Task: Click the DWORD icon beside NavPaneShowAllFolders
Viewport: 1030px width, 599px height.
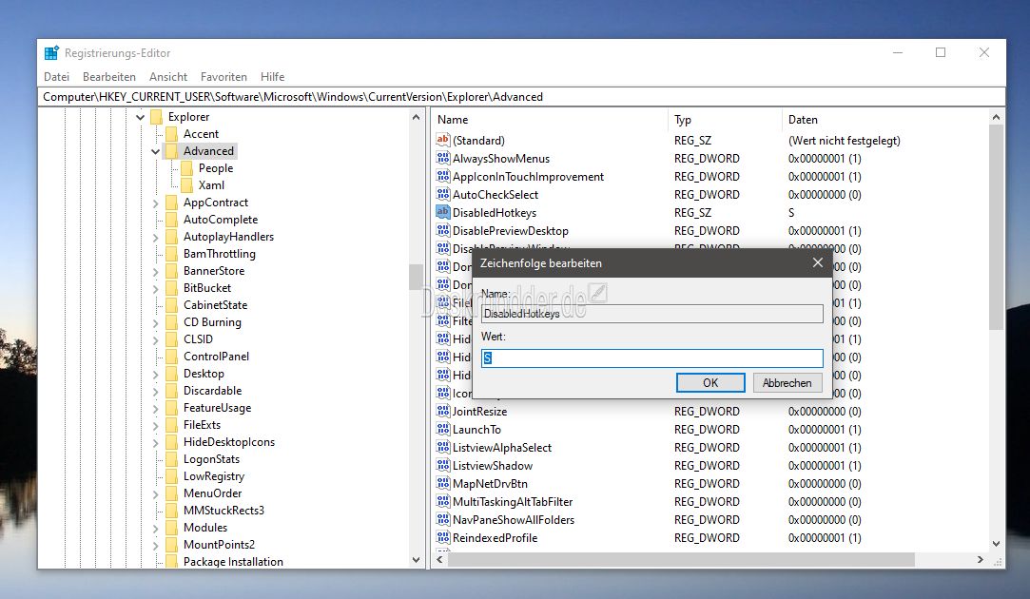Action: [443, 519]
